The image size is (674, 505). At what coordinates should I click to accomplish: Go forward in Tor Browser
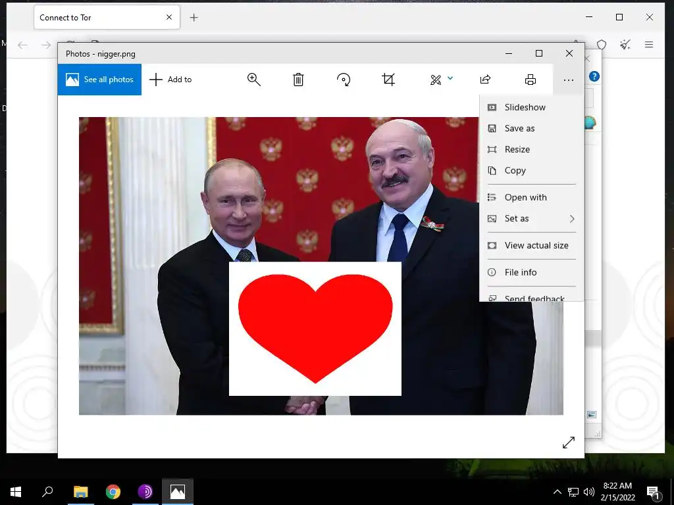(x=46, y=45)
